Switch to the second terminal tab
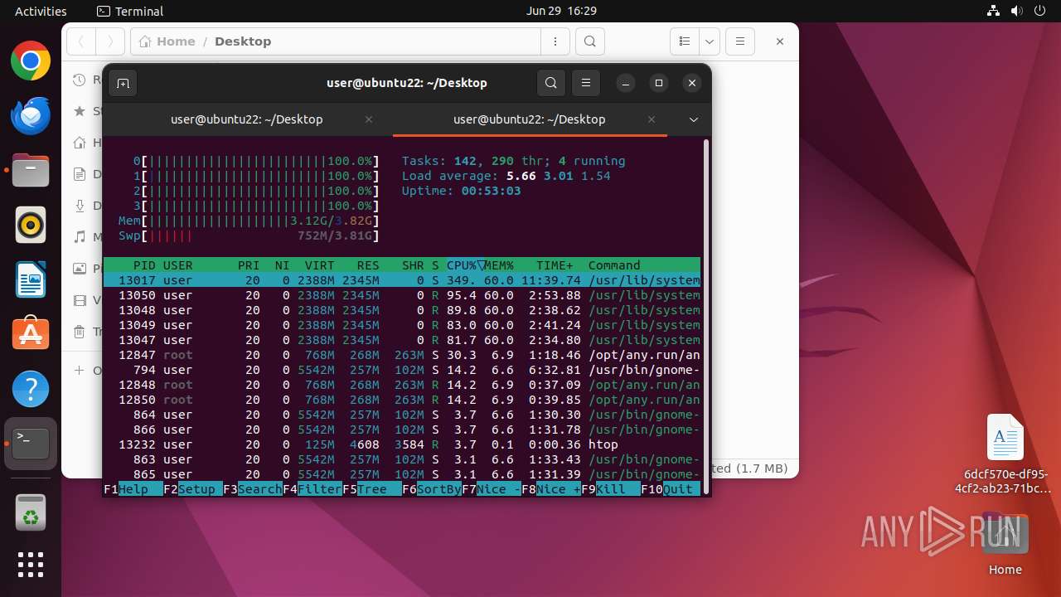Viewport: 1061px width, 597px height. pos(530,119)
